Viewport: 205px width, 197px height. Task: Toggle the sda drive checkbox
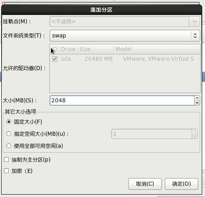click(x=55, y=59)
